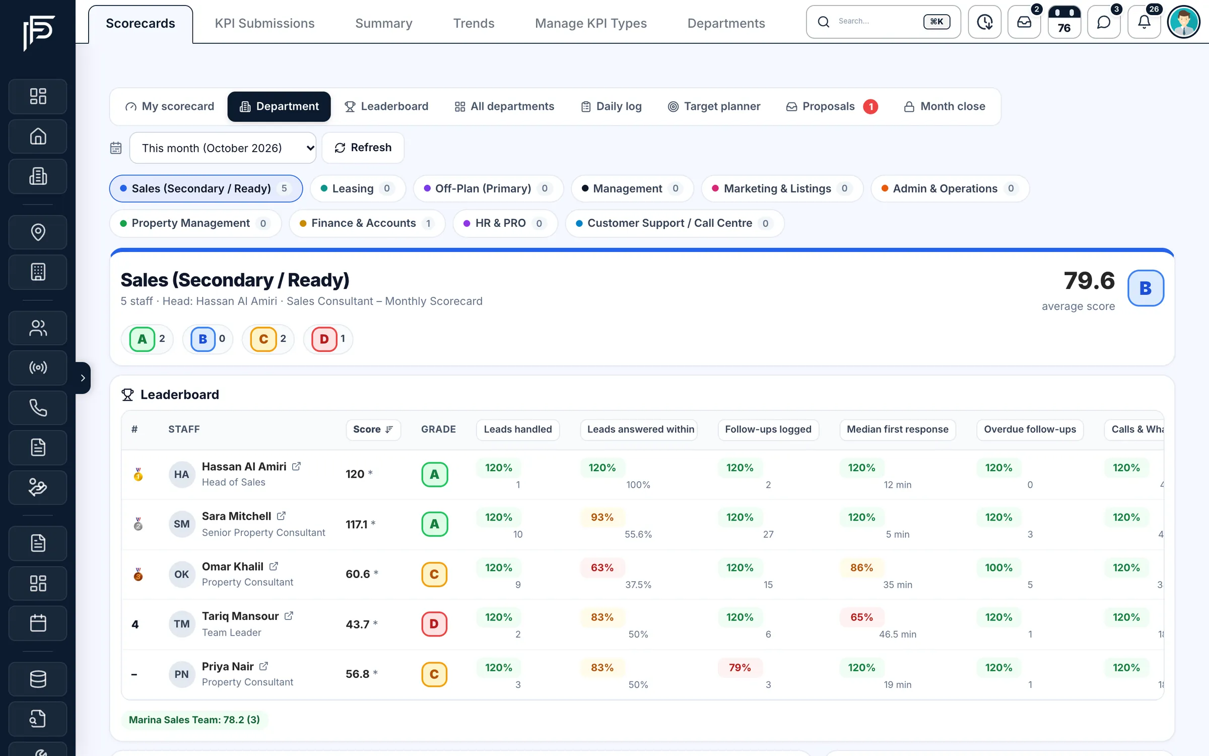This screenshot has width=1209, height=756.
Task: Click the clock history icon in header
Action: [985, 22]
